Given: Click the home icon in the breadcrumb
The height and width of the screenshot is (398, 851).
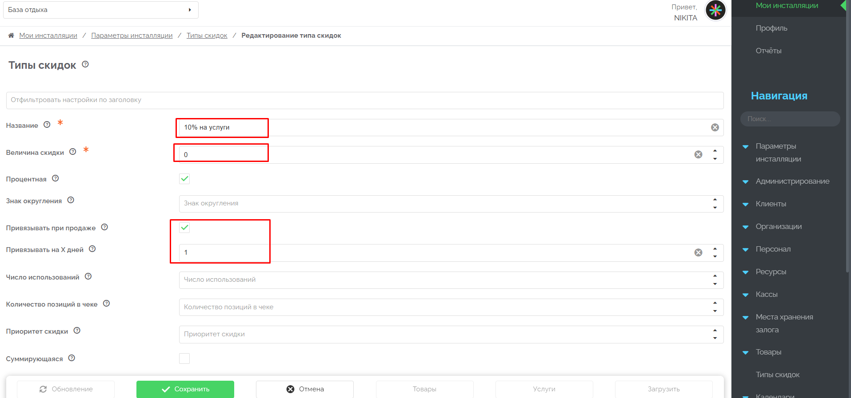Looking at the screenshot, I should 11,35.
